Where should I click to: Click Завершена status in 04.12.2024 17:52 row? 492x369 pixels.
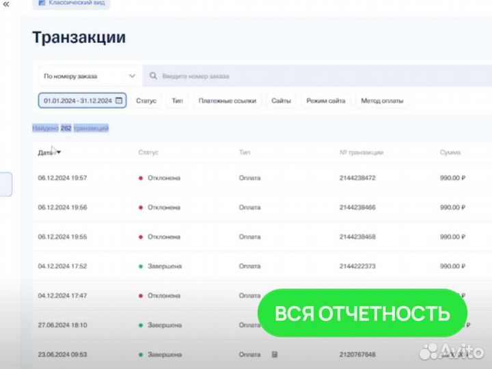(161, 266)
